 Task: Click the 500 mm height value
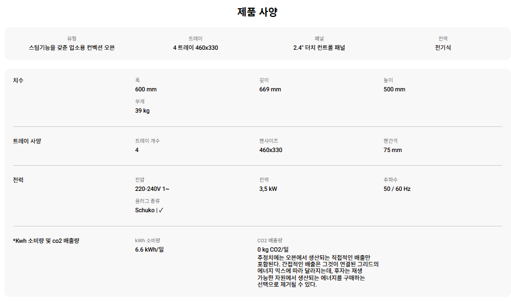(x=394, y=89)
